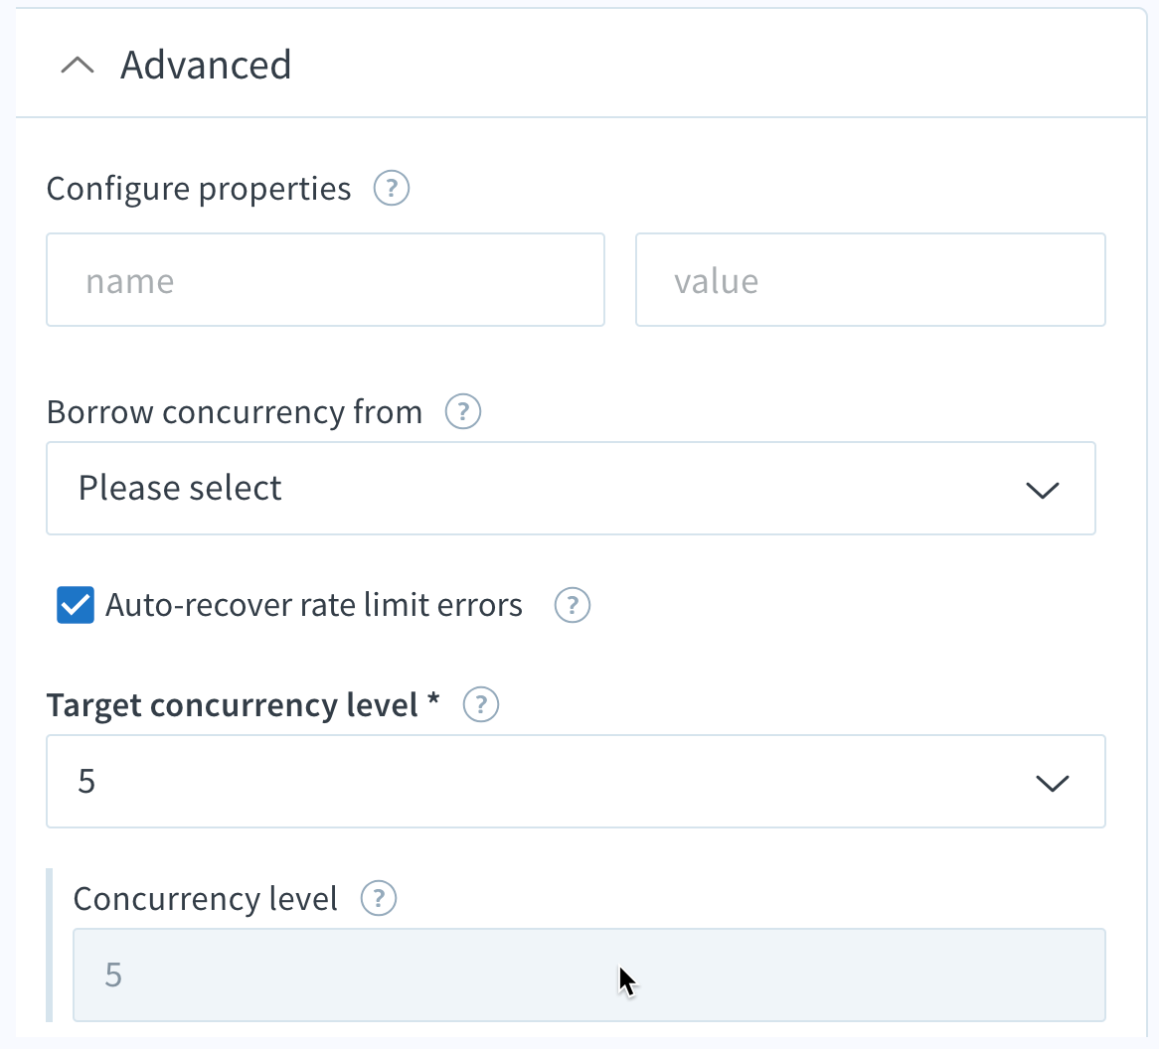Click the Advanced section header title

point(206,65)
